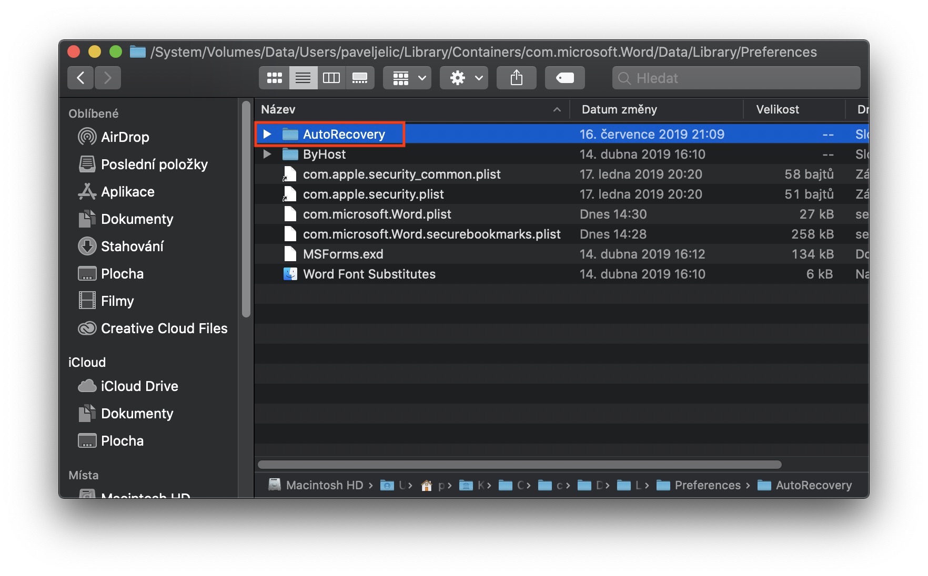Click the folder icon in the title bar

click(138, 52)
